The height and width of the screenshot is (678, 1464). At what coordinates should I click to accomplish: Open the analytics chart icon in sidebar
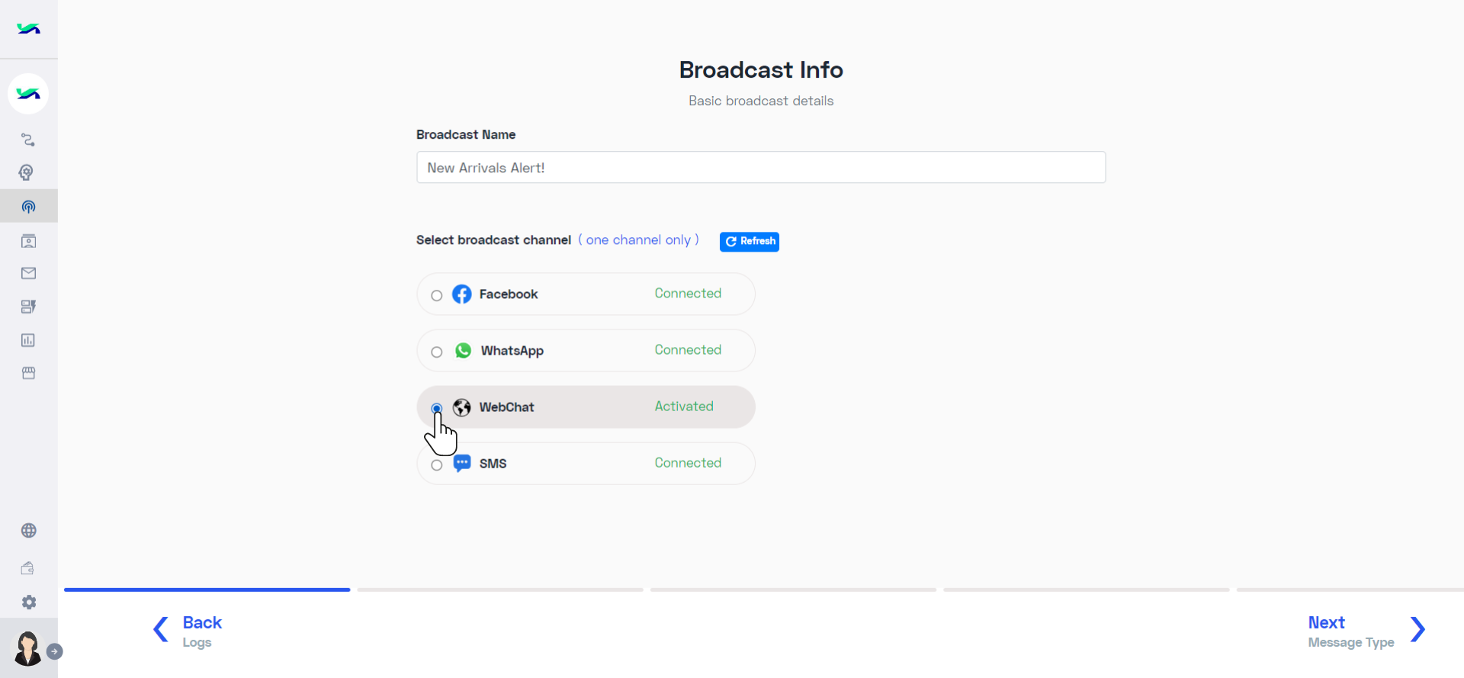pos(28,340)
